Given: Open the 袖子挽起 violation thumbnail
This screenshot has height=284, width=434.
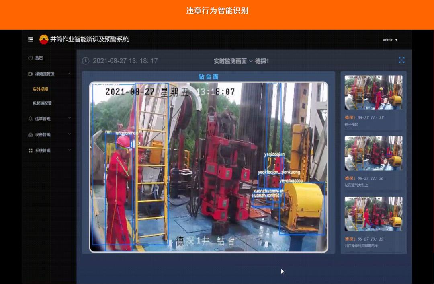Looking at the screenshot, I should click(373, 93).
